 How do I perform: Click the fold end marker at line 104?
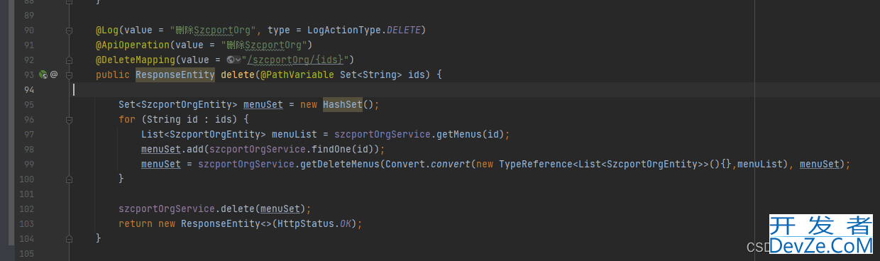(x=69, y=238)
